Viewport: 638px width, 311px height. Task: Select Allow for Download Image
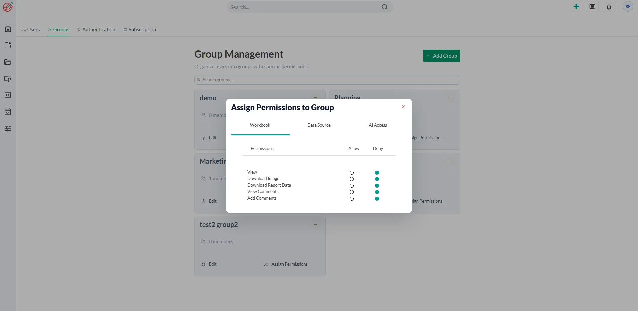pyautogui.click(x=352, y=179)
